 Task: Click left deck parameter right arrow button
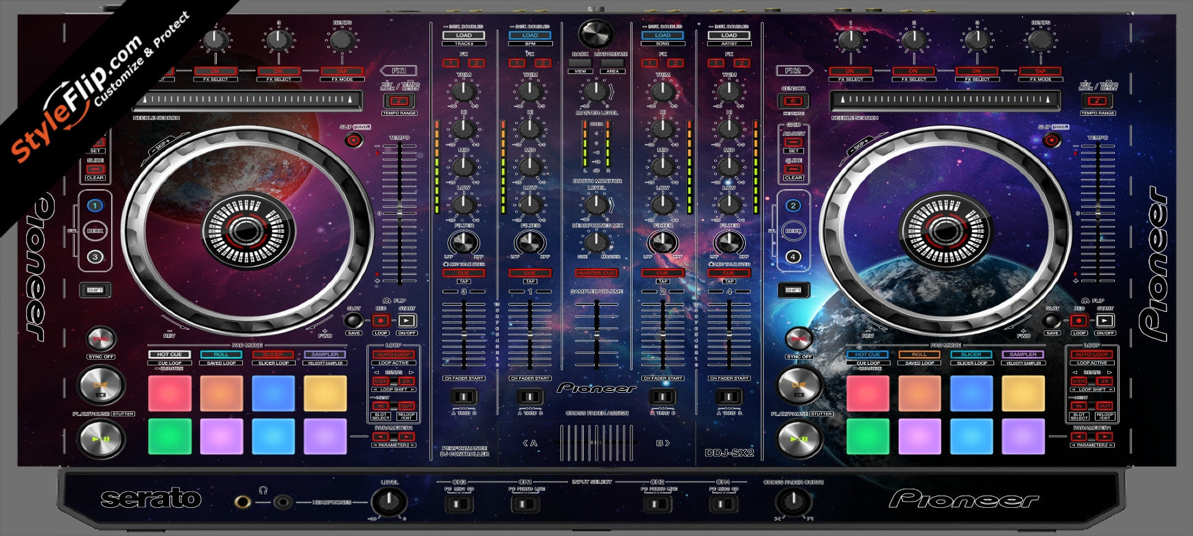coord(406,436)
